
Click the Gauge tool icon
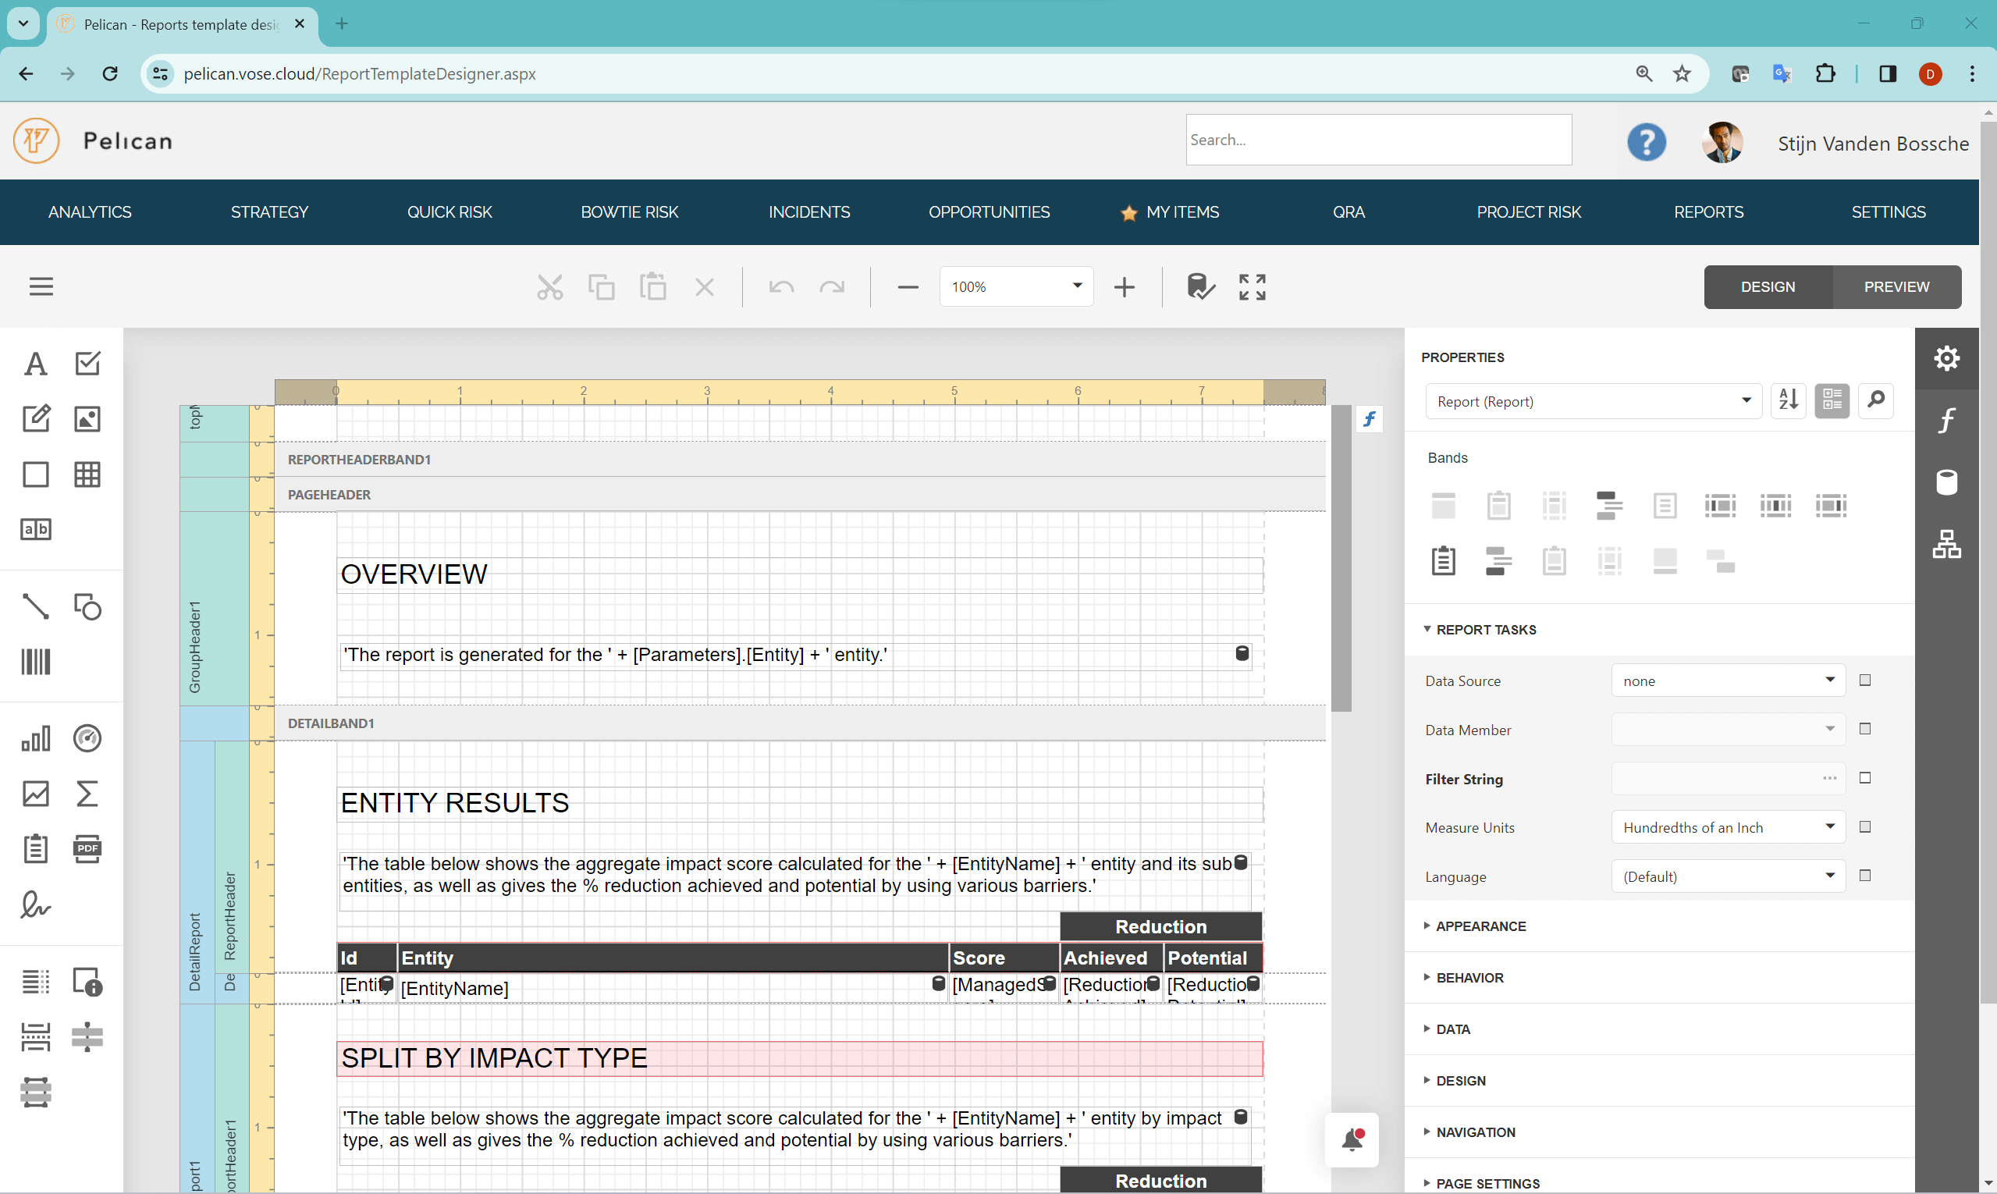coord(87,737)
